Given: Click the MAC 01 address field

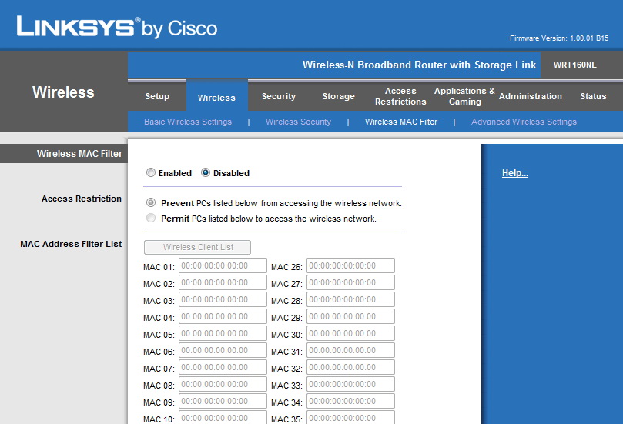Looking at the screenshot, I should click(x=223, y=265).
